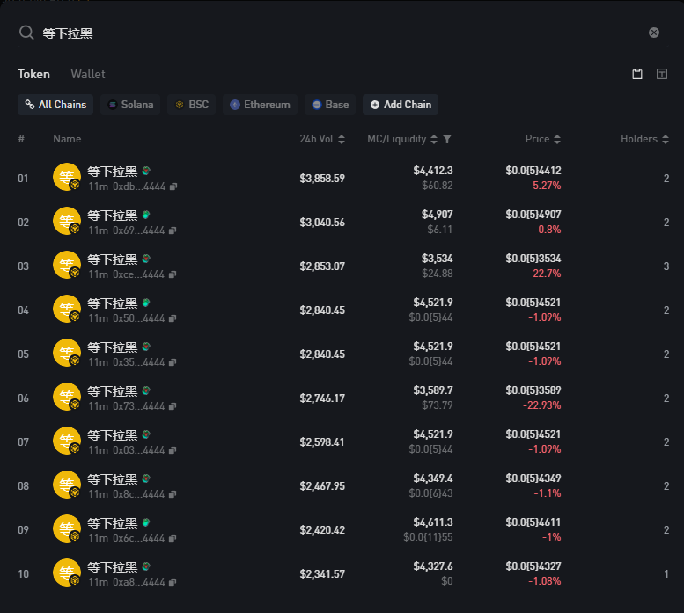Click the launchpad badge next to row 05 name

coord(146,347)
